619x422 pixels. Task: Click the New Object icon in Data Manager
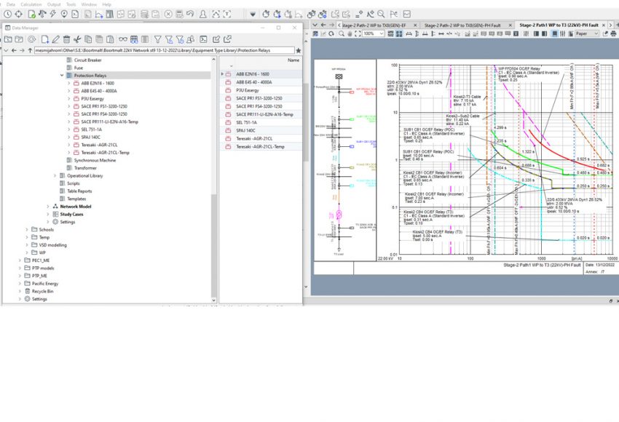click(45, 39)
